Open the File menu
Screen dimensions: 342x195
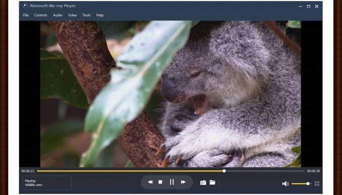click(x=26, y=15)
